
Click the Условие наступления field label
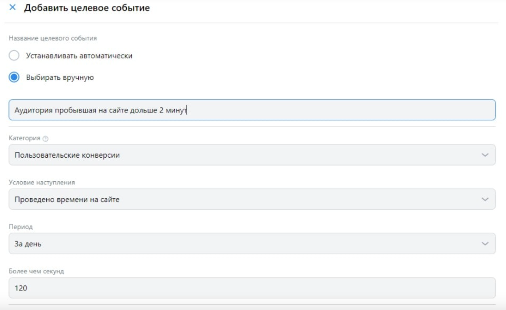42,183
